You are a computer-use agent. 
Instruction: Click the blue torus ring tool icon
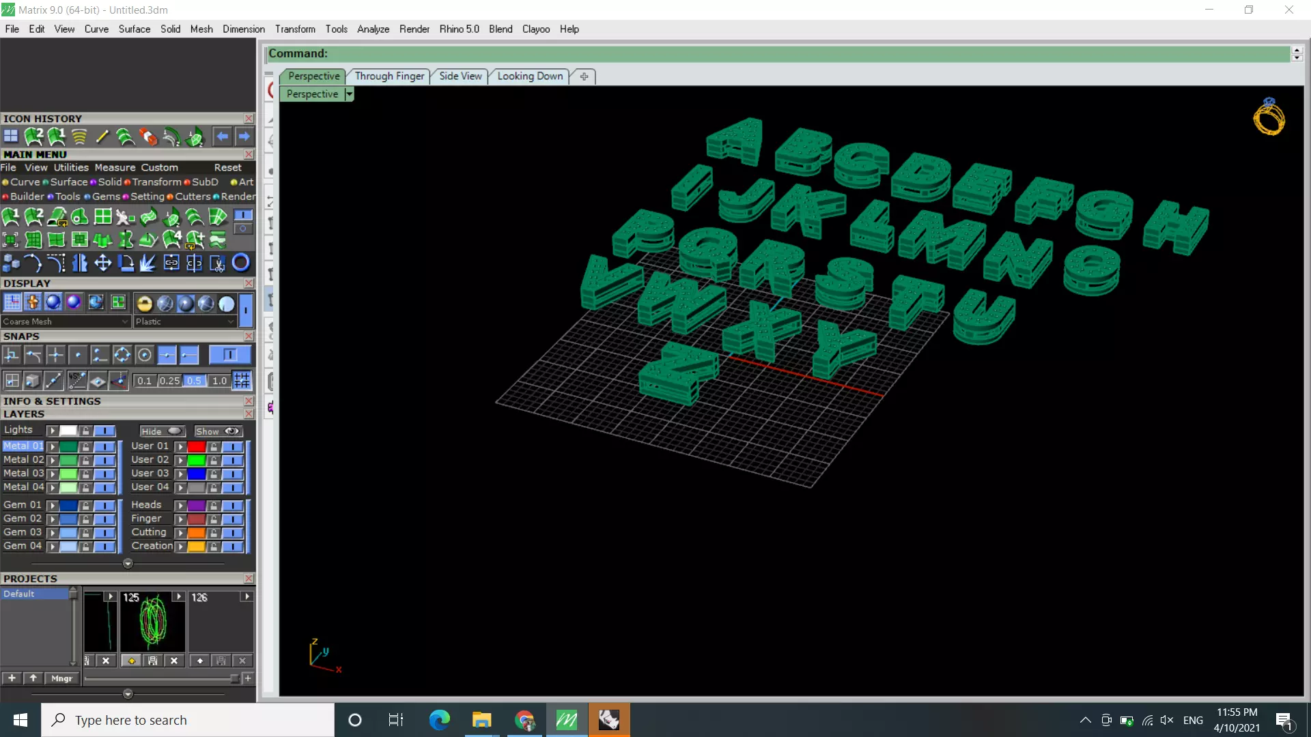[240, 263]
